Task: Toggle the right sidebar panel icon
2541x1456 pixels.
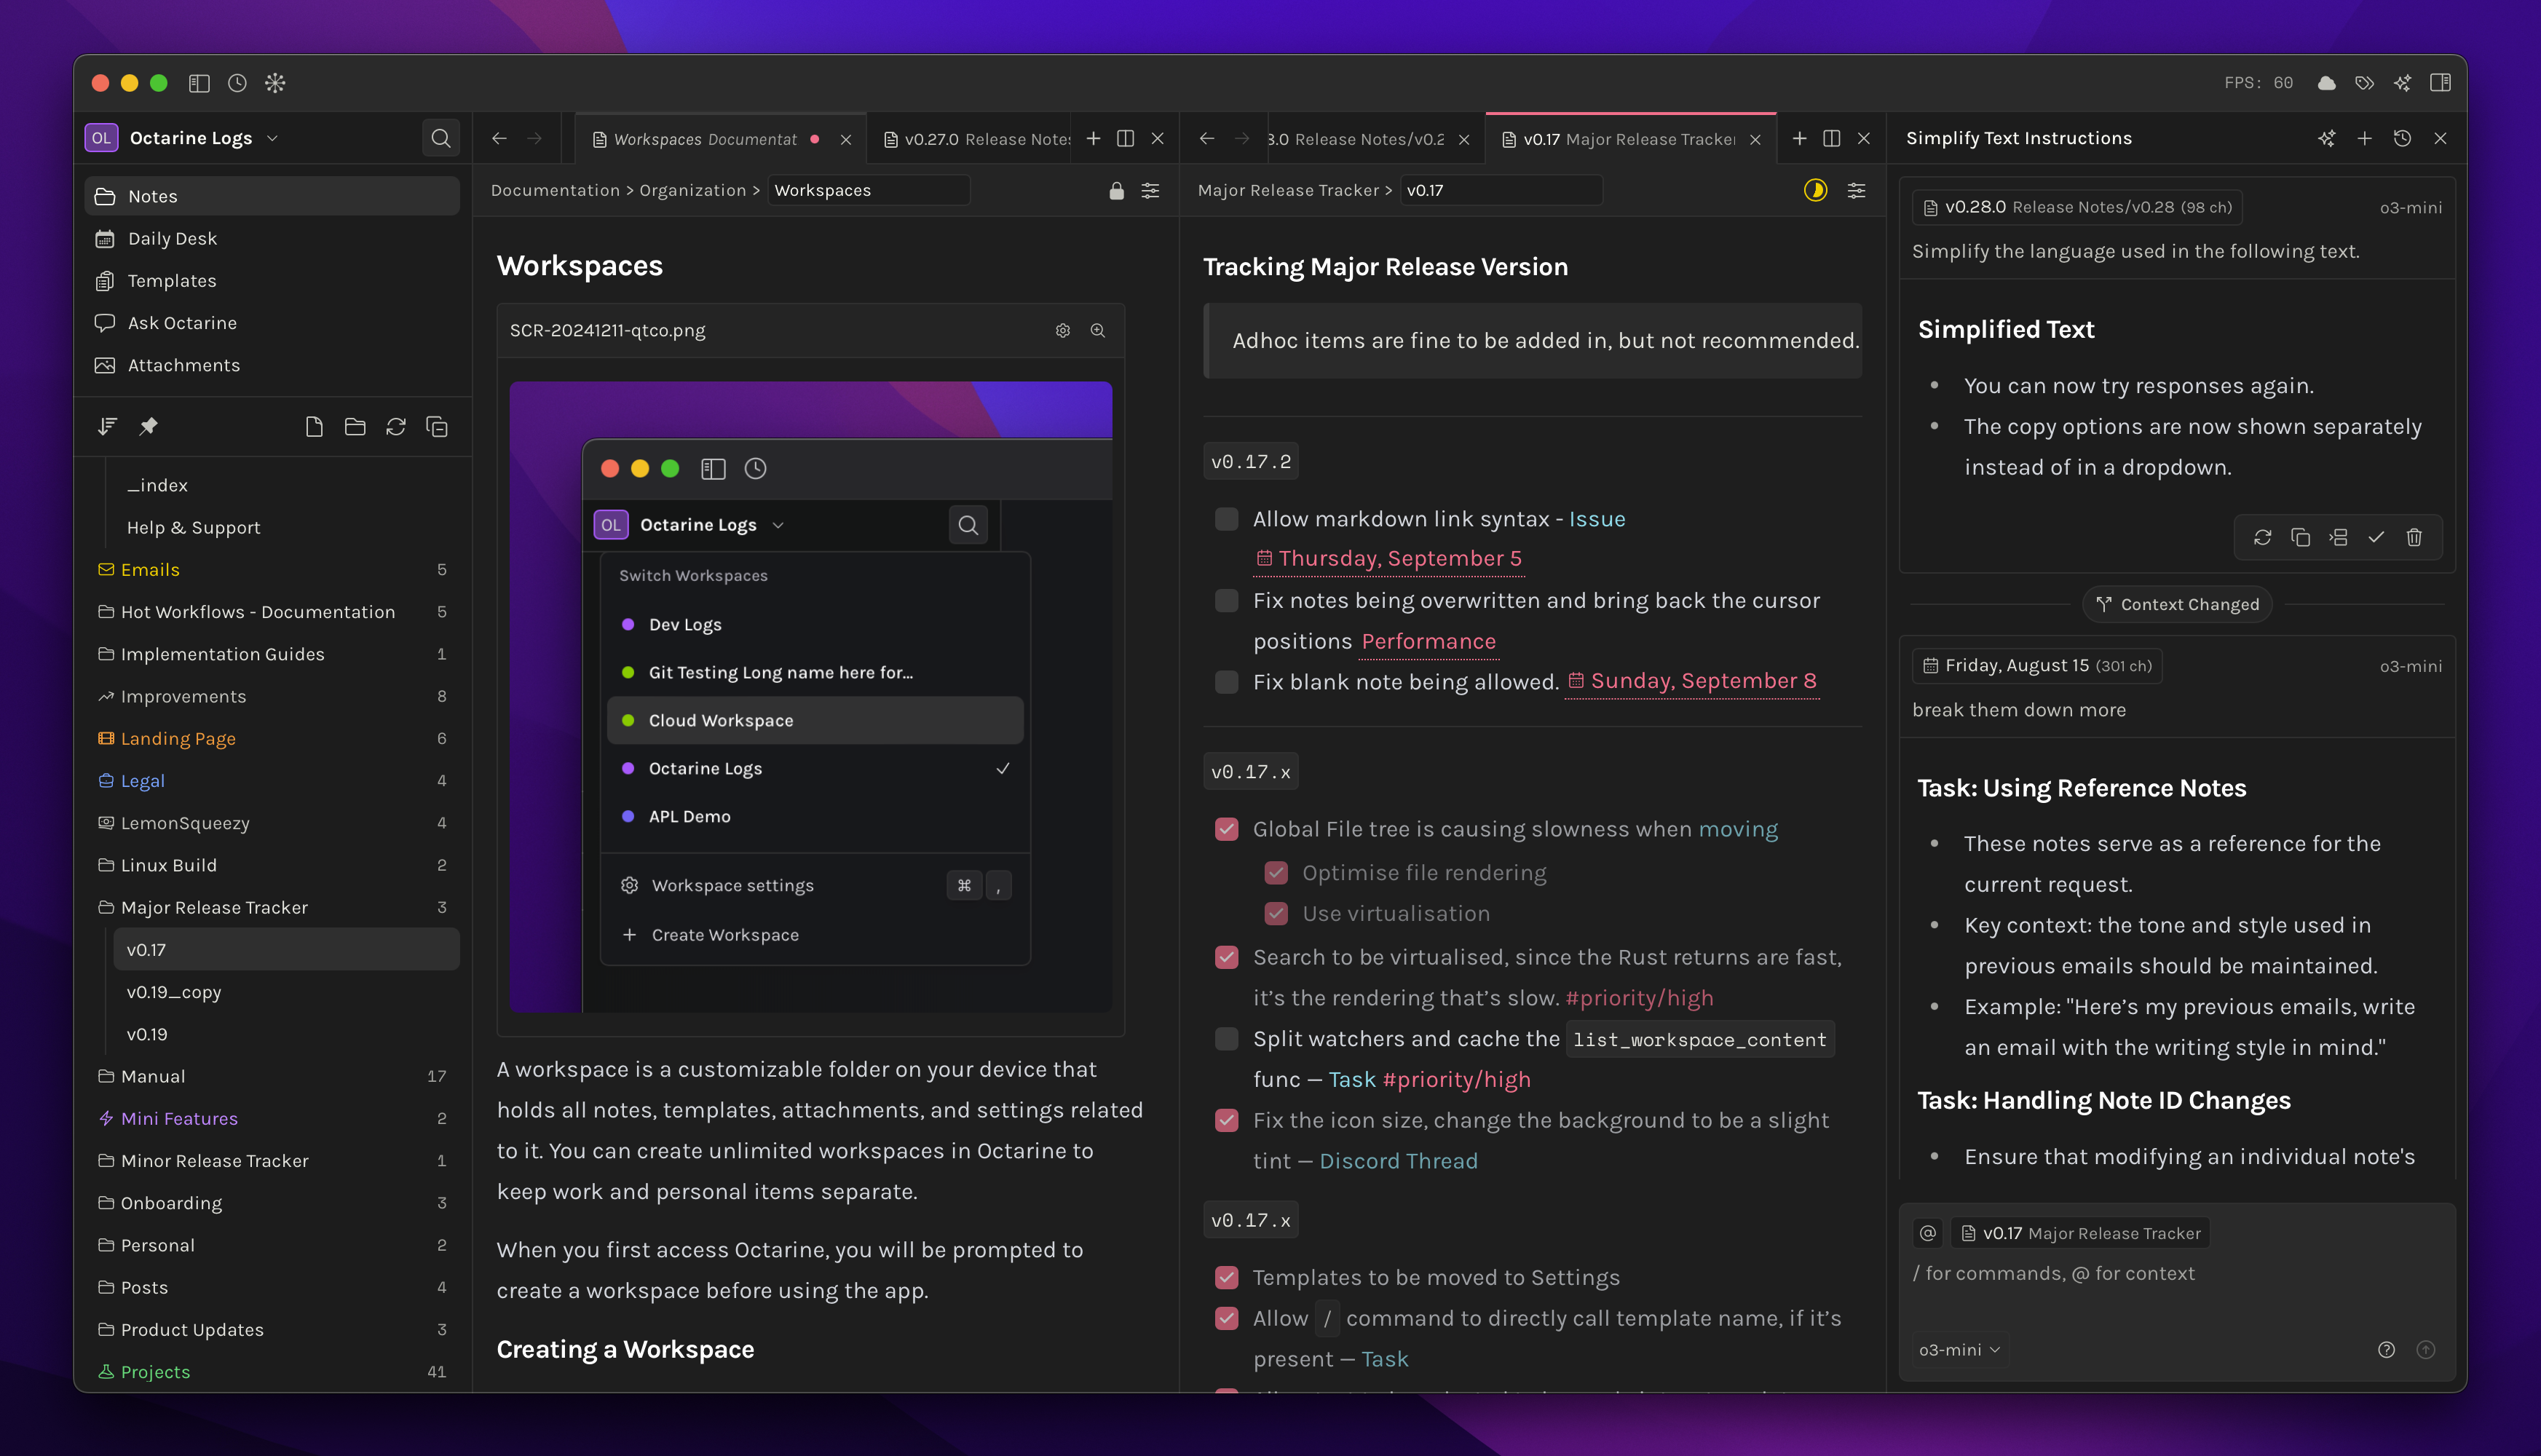Action: pos(2440,83)
